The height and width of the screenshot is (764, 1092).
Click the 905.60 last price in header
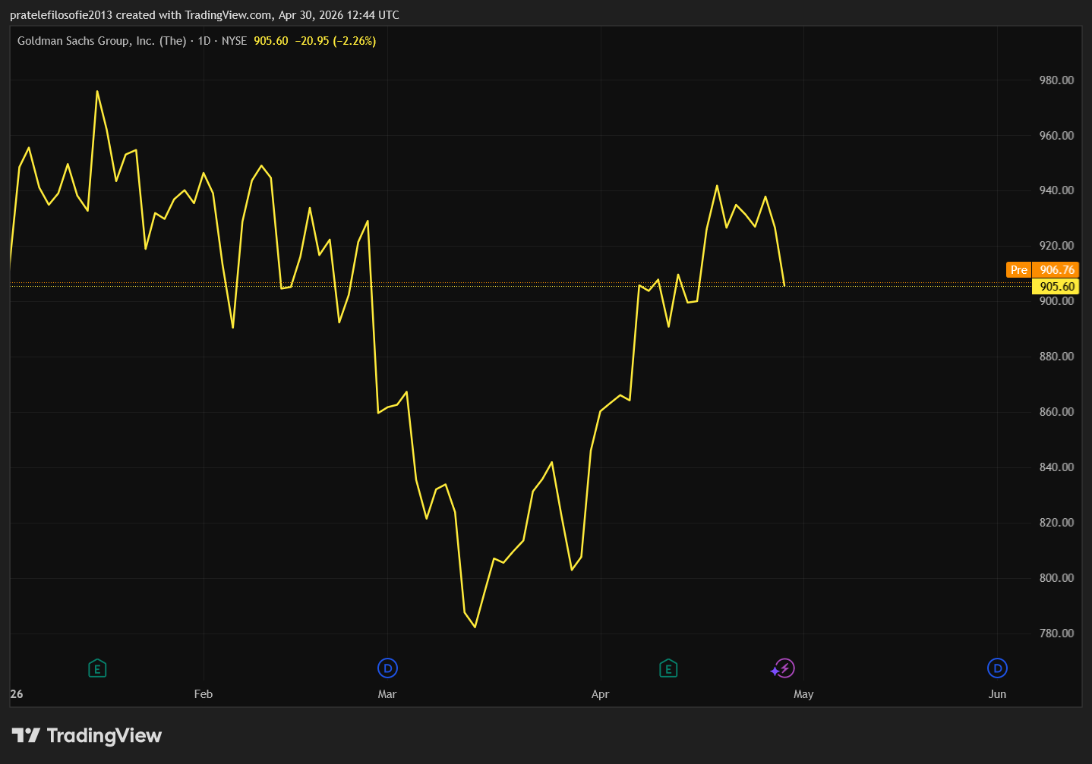[x=271, y=41]
